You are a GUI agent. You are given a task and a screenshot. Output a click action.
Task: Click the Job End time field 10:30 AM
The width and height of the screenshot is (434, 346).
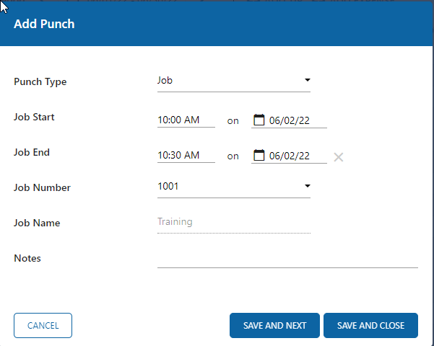click(x=186, y=155)
